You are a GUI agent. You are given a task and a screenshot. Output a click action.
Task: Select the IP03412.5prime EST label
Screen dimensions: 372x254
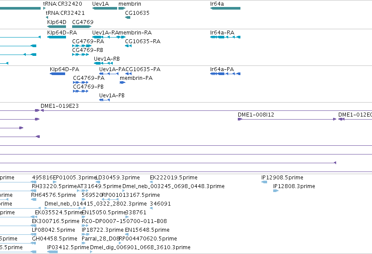point(68,247)
